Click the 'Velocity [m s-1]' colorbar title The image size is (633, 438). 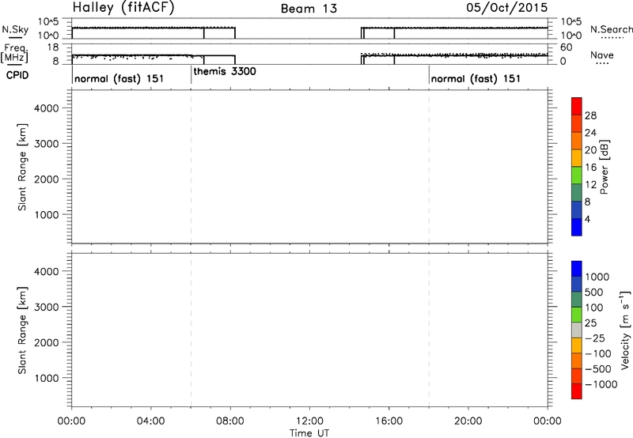[625, 330]
